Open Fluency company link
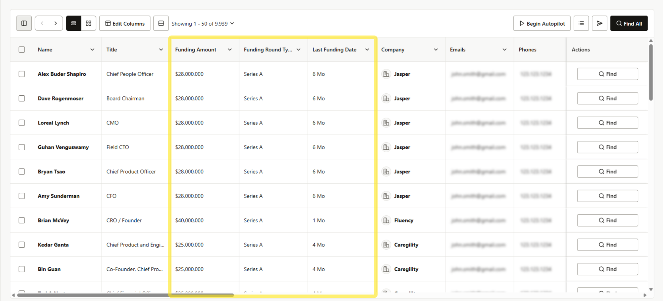This screenshot has width=663, height=301. (404, 220)
